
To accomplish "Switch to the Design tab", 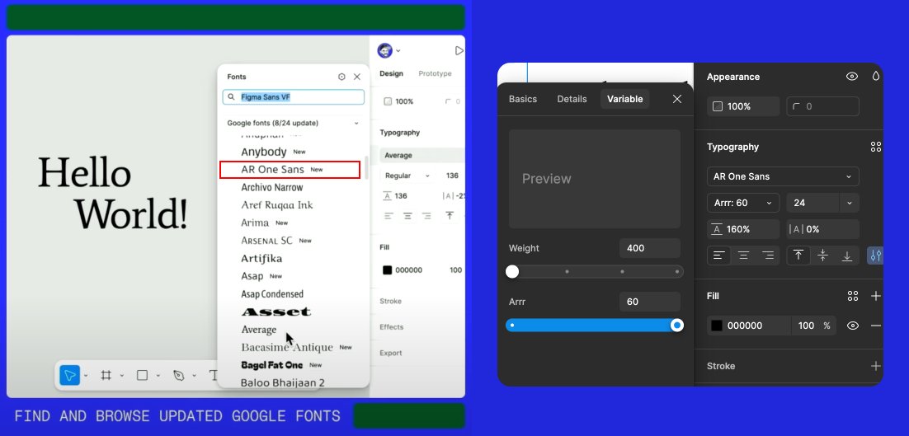I will (x=391, y=73).
